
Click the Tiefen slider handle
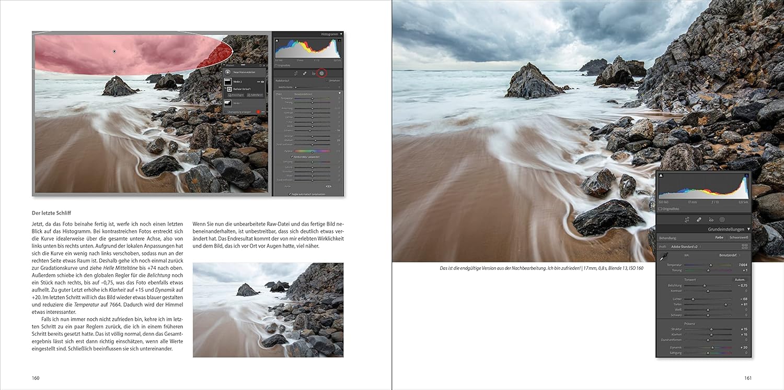[725, 304]
